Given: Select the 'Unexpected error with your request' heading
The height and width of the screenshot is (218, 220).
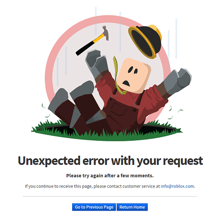Looking at the screenshot, I should tap(110, 161).
